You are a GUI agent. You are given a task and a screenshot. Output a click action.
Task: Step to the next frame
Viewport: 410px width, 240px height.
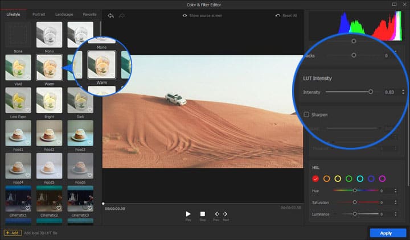(x=225, y=214)
